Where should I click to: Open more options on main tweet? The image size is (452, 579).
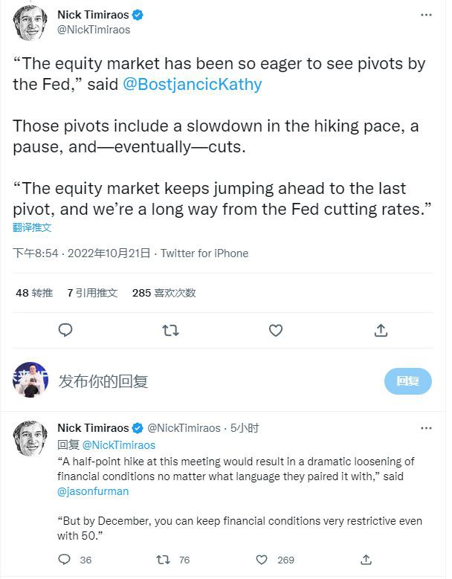tap(425, 15)
